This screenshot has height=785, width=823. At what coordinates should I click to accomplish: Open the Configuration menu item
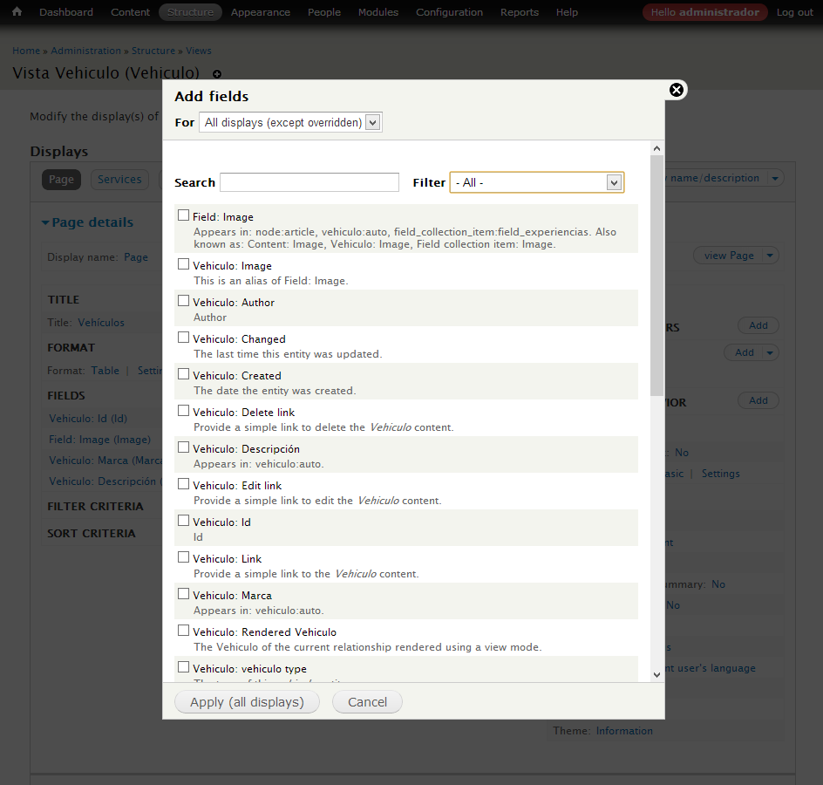(449, 12)
